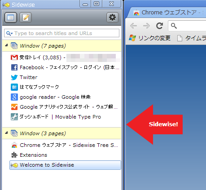Switch to the Chrome ウェブストア tab in Chrome
The image size is (206, 190).
167,13
